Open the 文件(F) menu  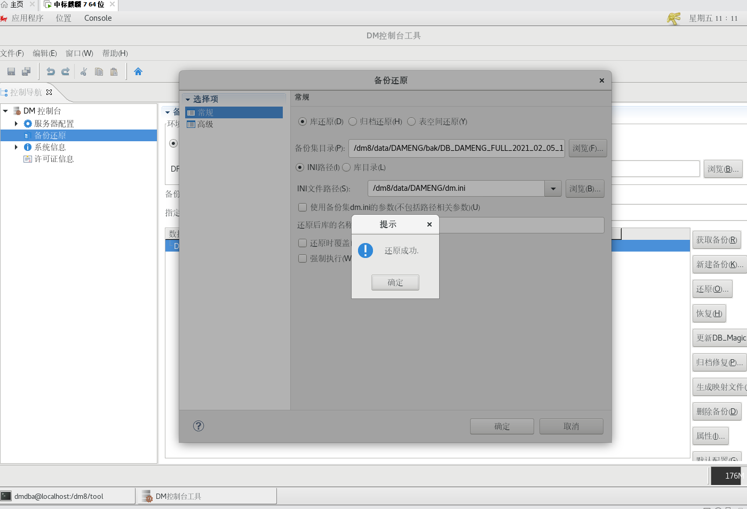[x=12, y=53]
